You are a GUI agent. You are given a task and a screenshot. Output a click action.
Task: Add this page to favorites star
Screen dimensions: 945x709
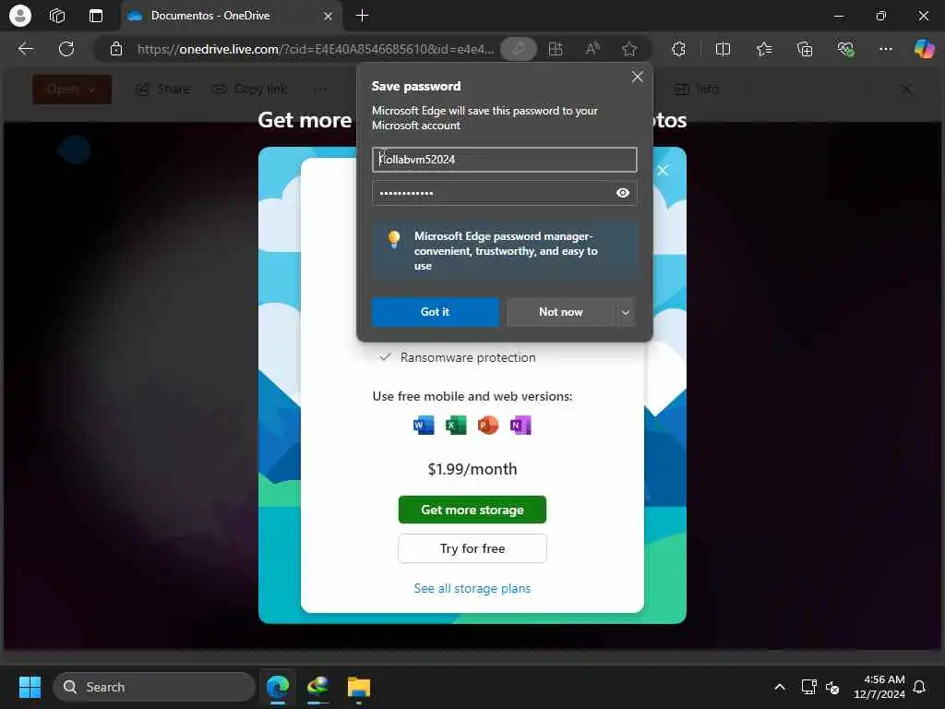pos(629,49)
